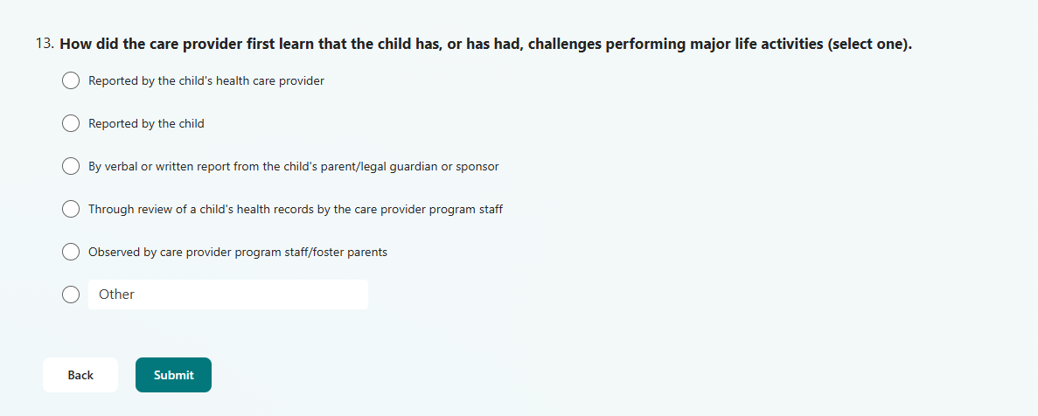Viewport: 1038px width, 416px height.
Task: Click "(select one)" in the question heading
Action: [869, 44]
